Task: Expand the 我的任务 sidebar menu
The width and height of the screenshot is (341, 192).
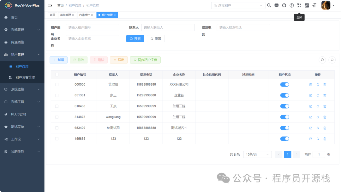Action: [22, 152]
